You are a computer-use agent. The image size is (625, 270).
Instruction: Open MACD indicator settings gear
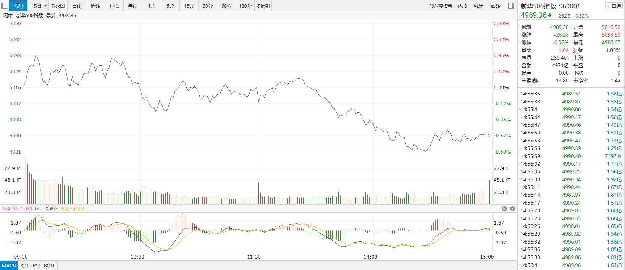[512, 209]
